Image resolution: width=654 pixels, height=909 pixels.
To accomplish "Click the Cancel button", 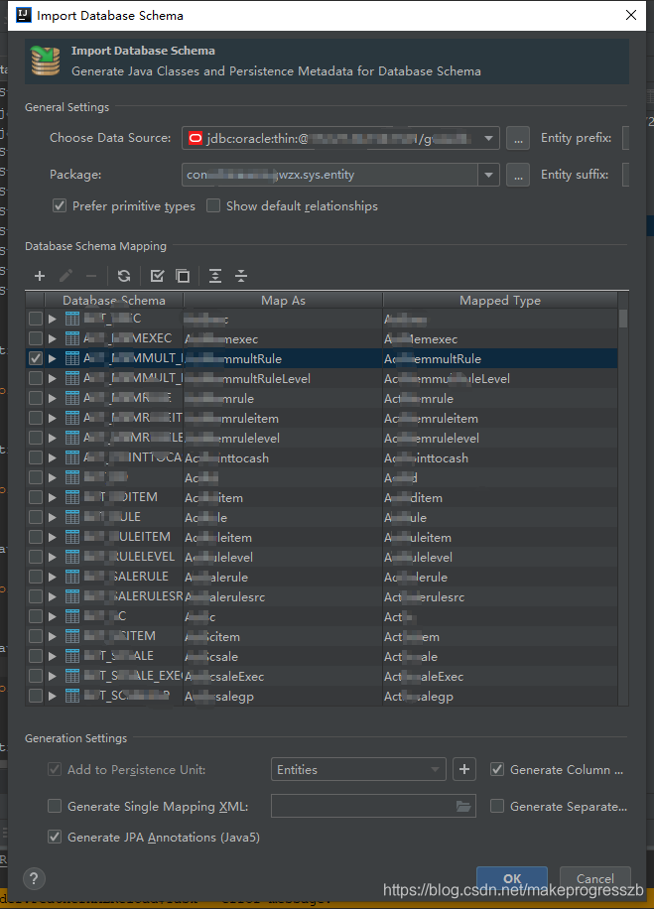I will pos(594,879).
